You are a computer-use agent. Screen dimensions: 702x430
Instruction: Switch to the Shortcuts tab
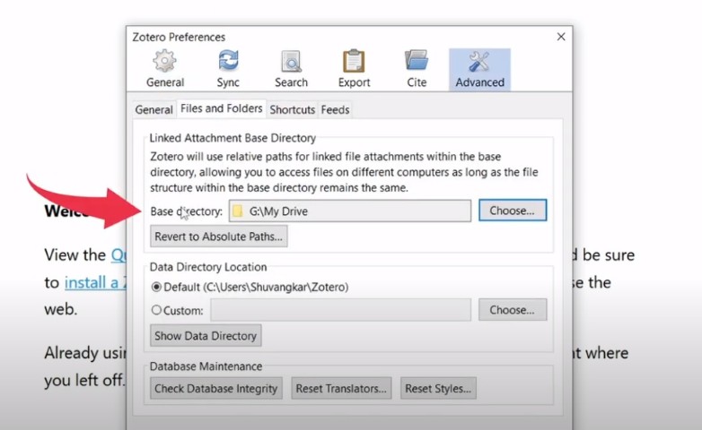tap(292, 109)
